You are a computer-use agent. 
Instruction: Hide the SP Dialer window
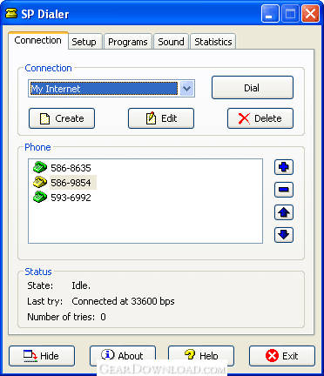tap(42, 356)
